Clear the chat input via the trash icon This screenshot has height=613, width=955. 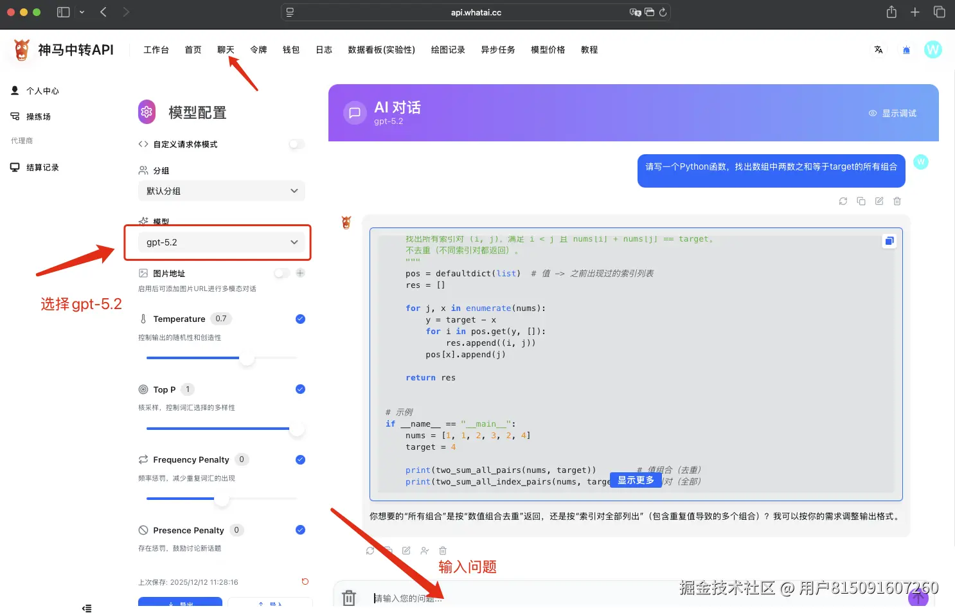coord(349,597)
